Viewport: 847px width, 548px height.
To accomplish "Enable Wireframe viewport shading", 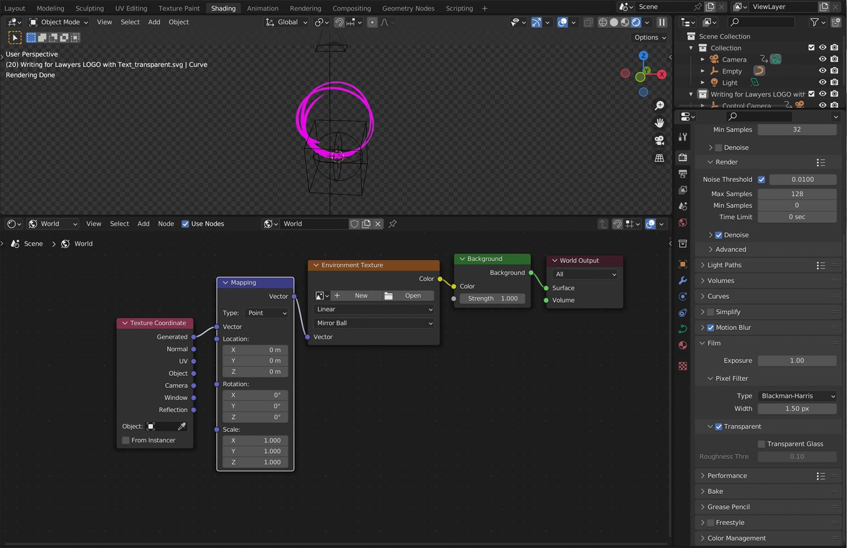I will 603,23.
